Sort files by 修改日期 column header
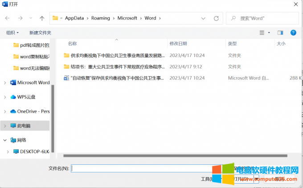 coord(178,43)
